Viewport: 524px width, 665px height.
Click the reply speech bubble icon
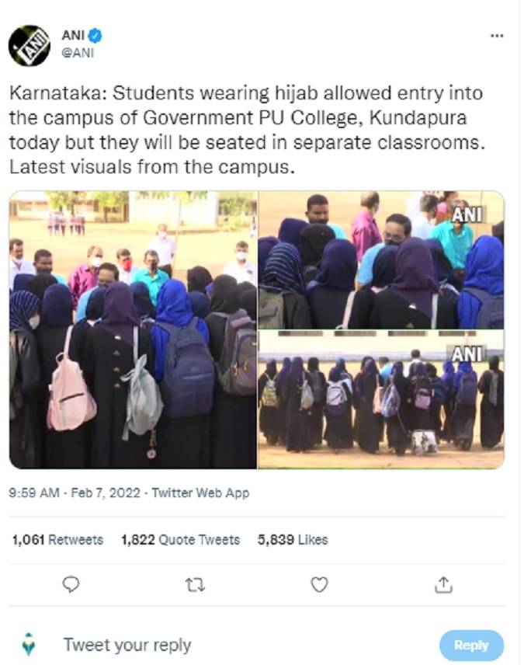tap(71, 584)
